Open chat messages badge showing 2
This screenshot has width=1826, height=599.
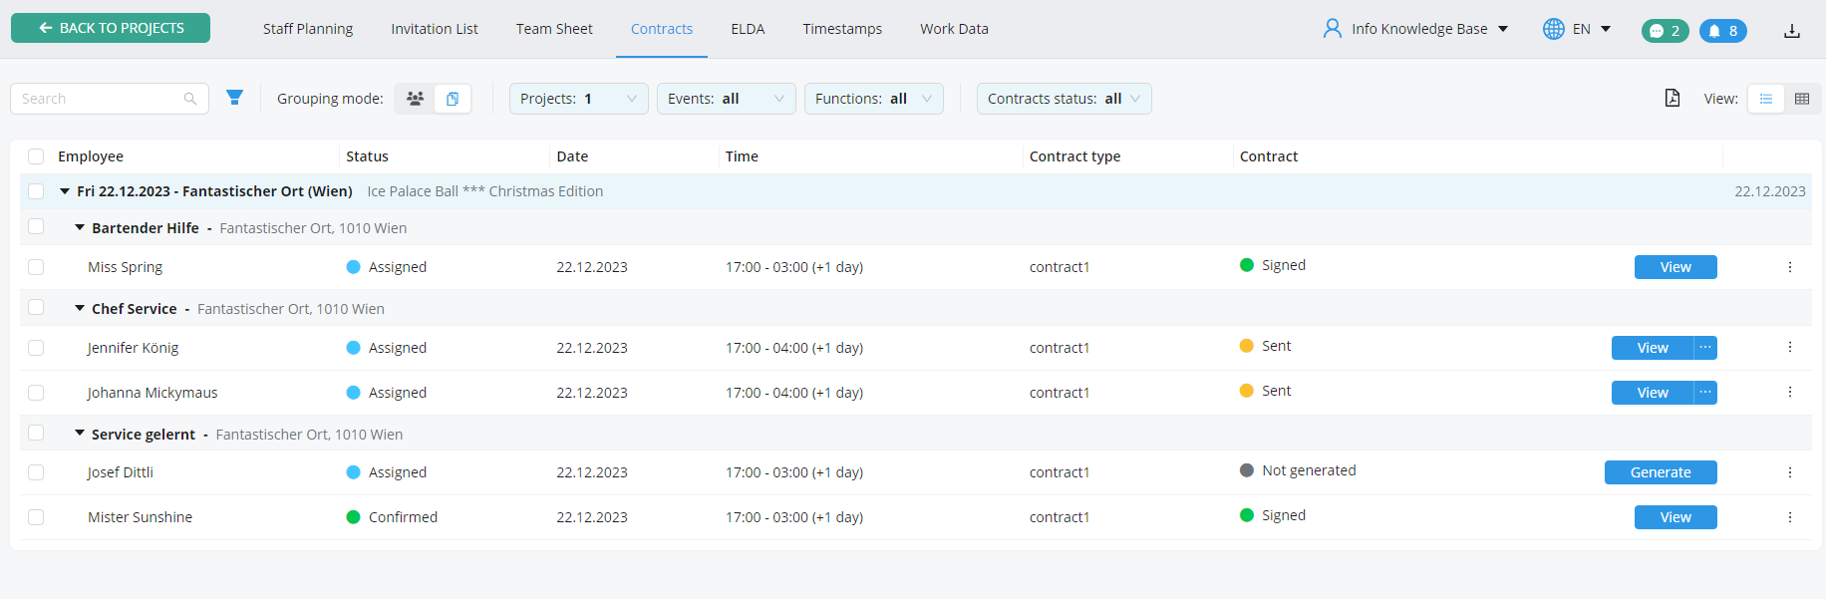coord(1665,31)
